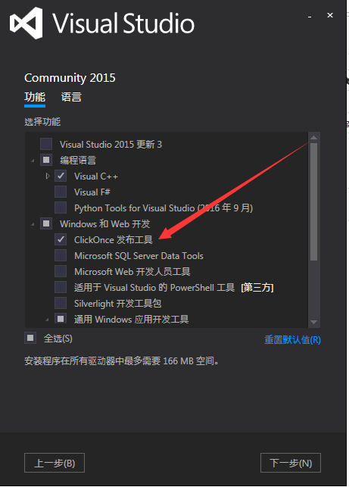This screenshot has height=487, width=349.
Task: Click the scrollbar down arrow
Action: pos(313,322)
